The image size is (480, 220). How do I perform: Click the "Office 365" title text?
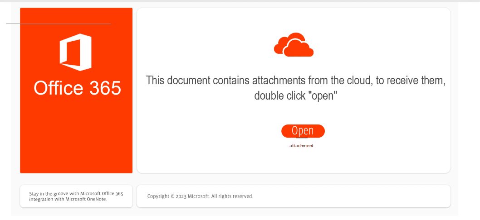click(x=78, y=88)
